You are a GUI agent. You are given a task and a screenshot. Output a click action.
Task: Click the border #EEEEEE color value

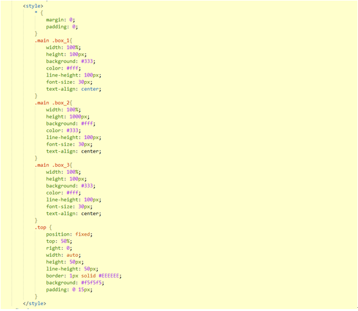pos(109,276)
